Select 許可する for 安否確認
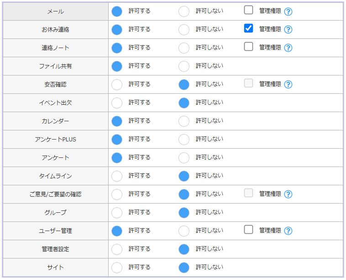 pos(117,85)
